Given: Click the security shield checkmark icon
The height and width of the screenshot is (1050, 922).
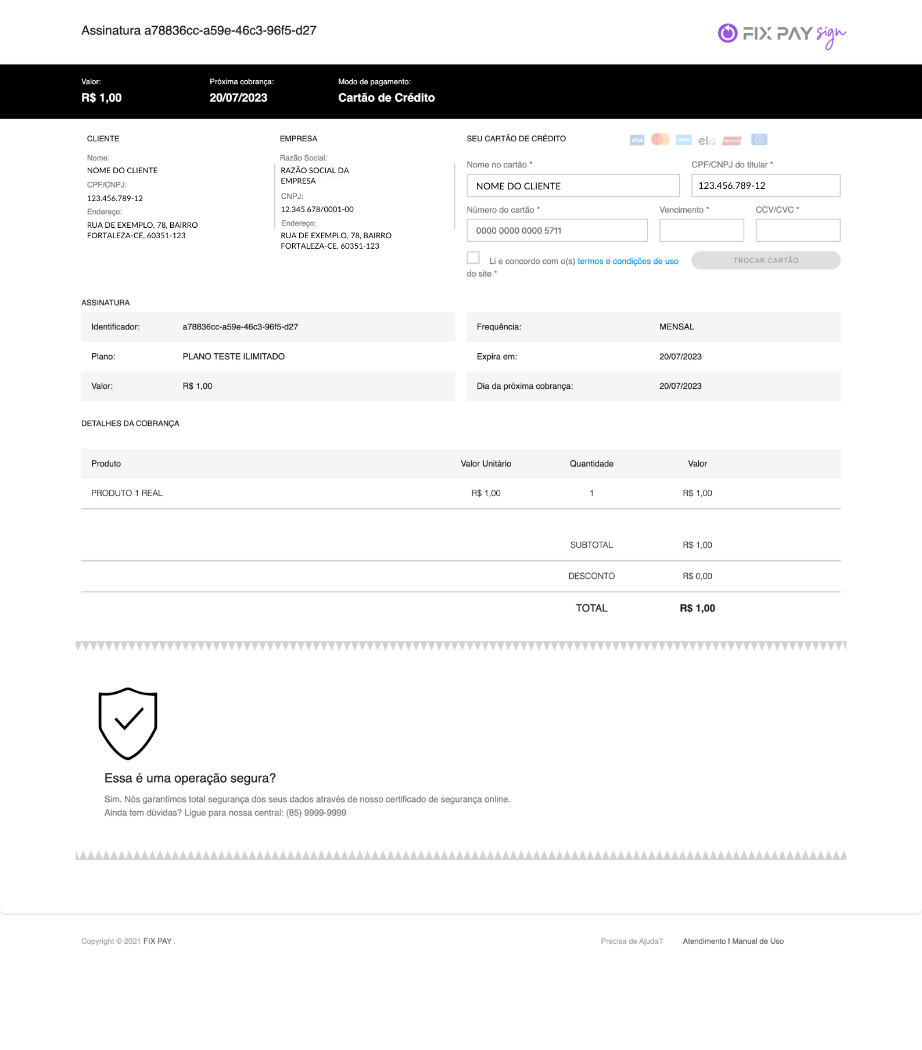Looking at the screenshot, I should click(x=128, y=723).
